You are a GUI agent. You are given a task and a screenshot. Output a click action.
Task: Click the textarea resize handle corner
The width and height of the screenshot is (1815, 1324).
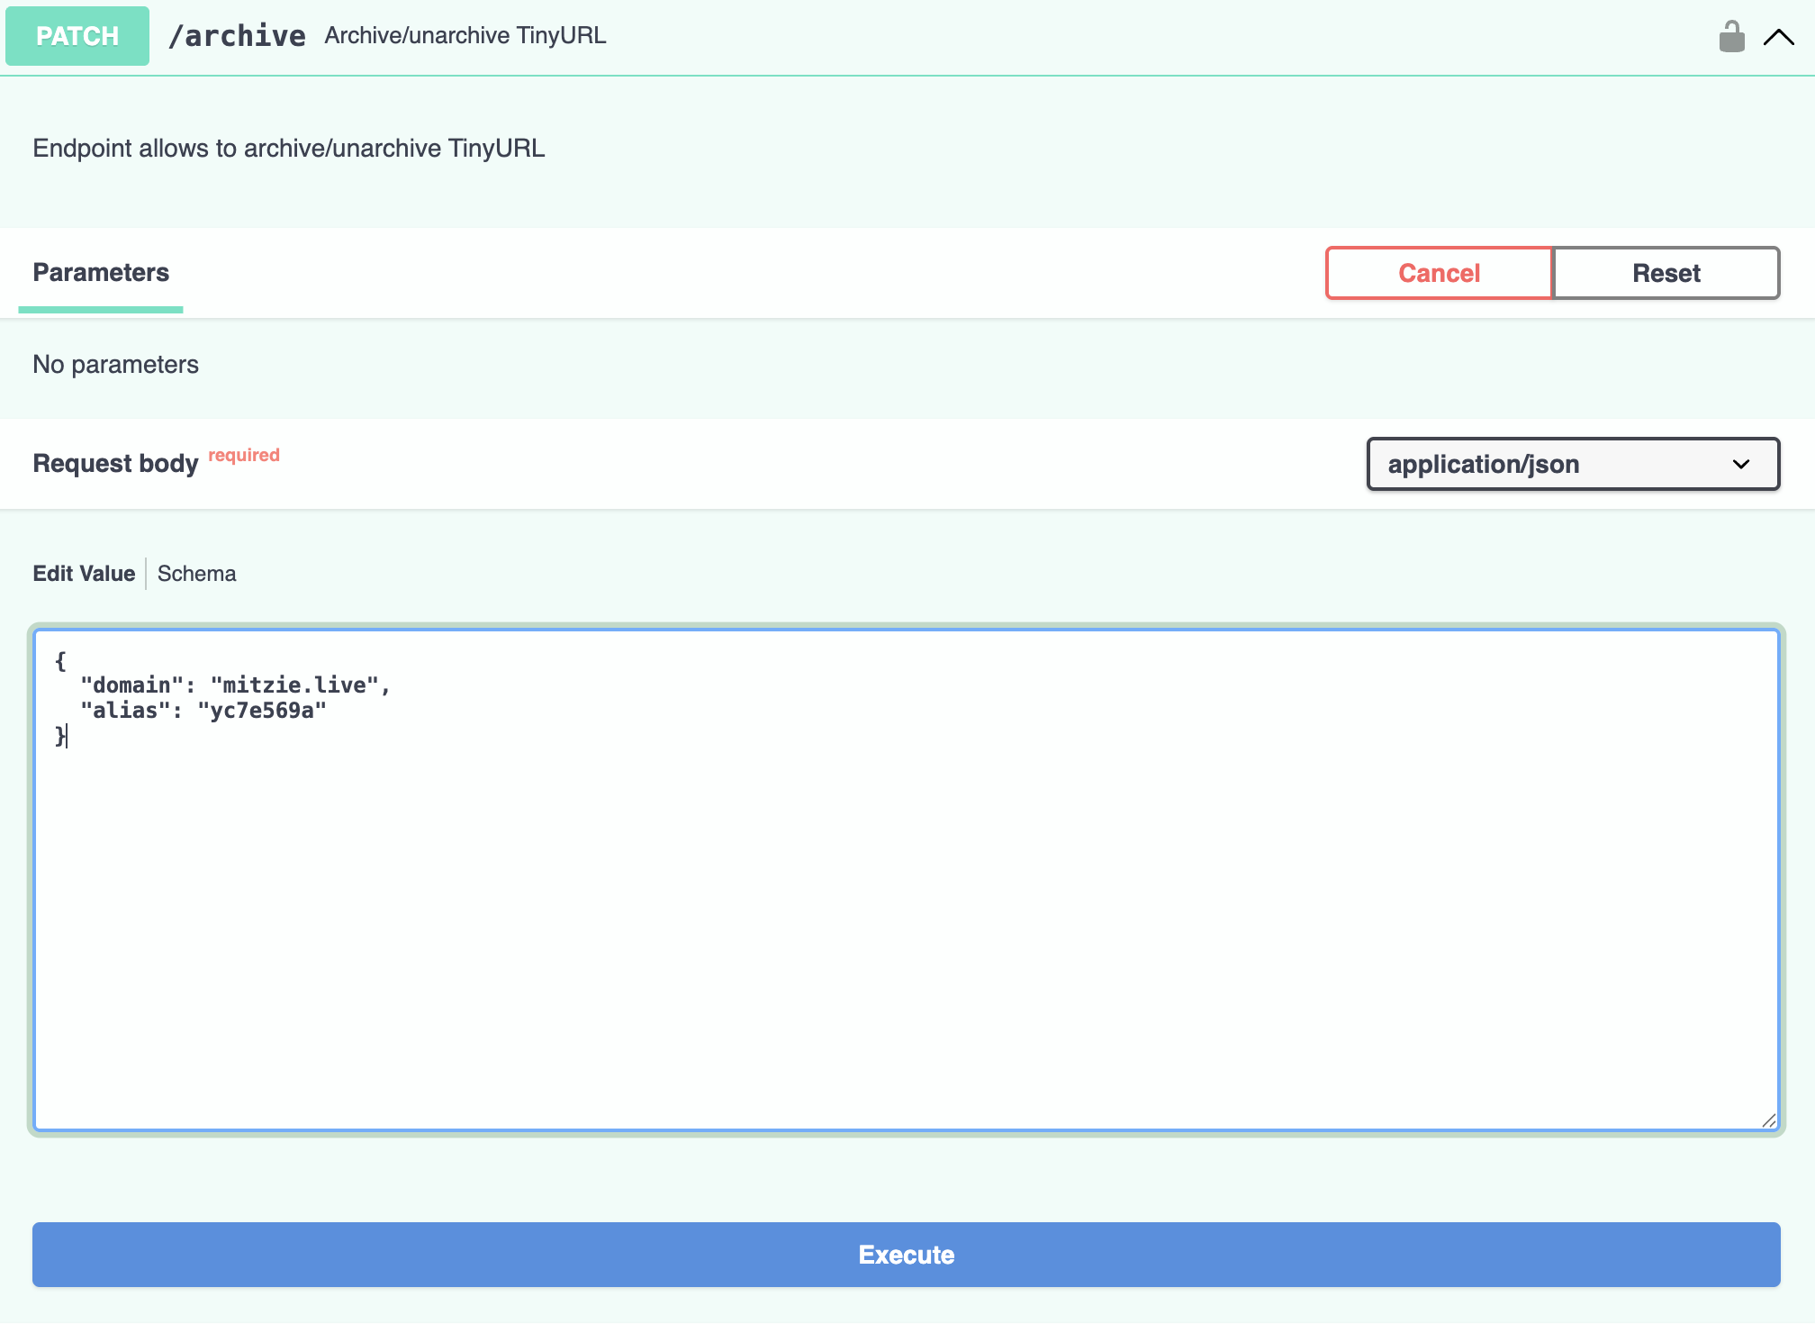1768,1120
